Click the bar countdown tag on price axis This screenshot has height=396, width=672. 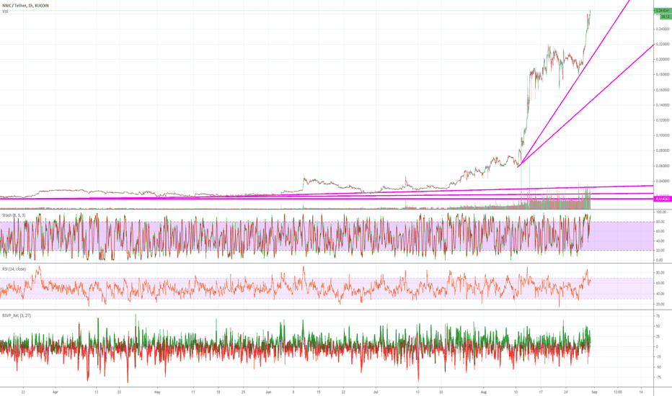click(666, 17)
